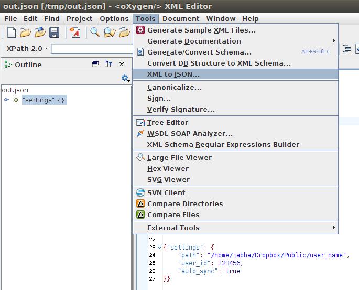This screenshot has width=359, height=290.
Task: Collapse the fold triangle on line 23
Action: [x=159, y=247]
